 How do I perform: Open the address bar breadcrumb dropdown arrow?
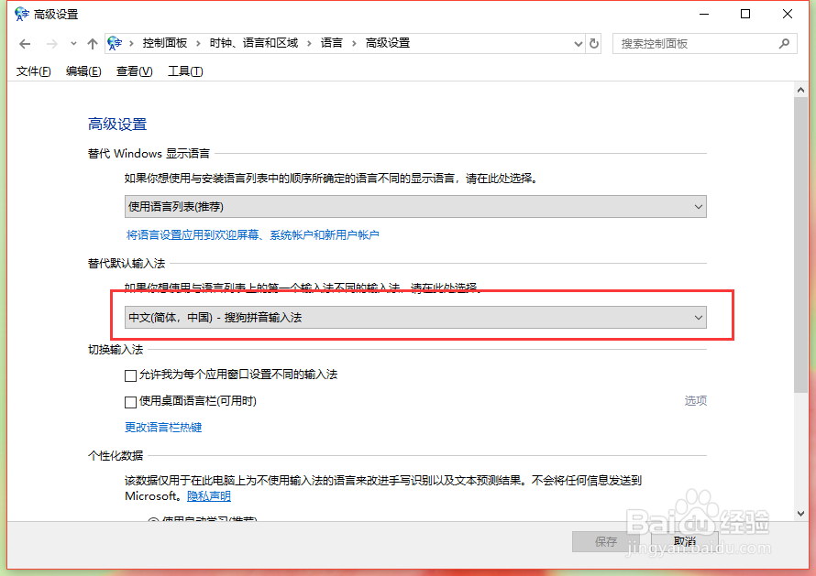coord(577,43)
